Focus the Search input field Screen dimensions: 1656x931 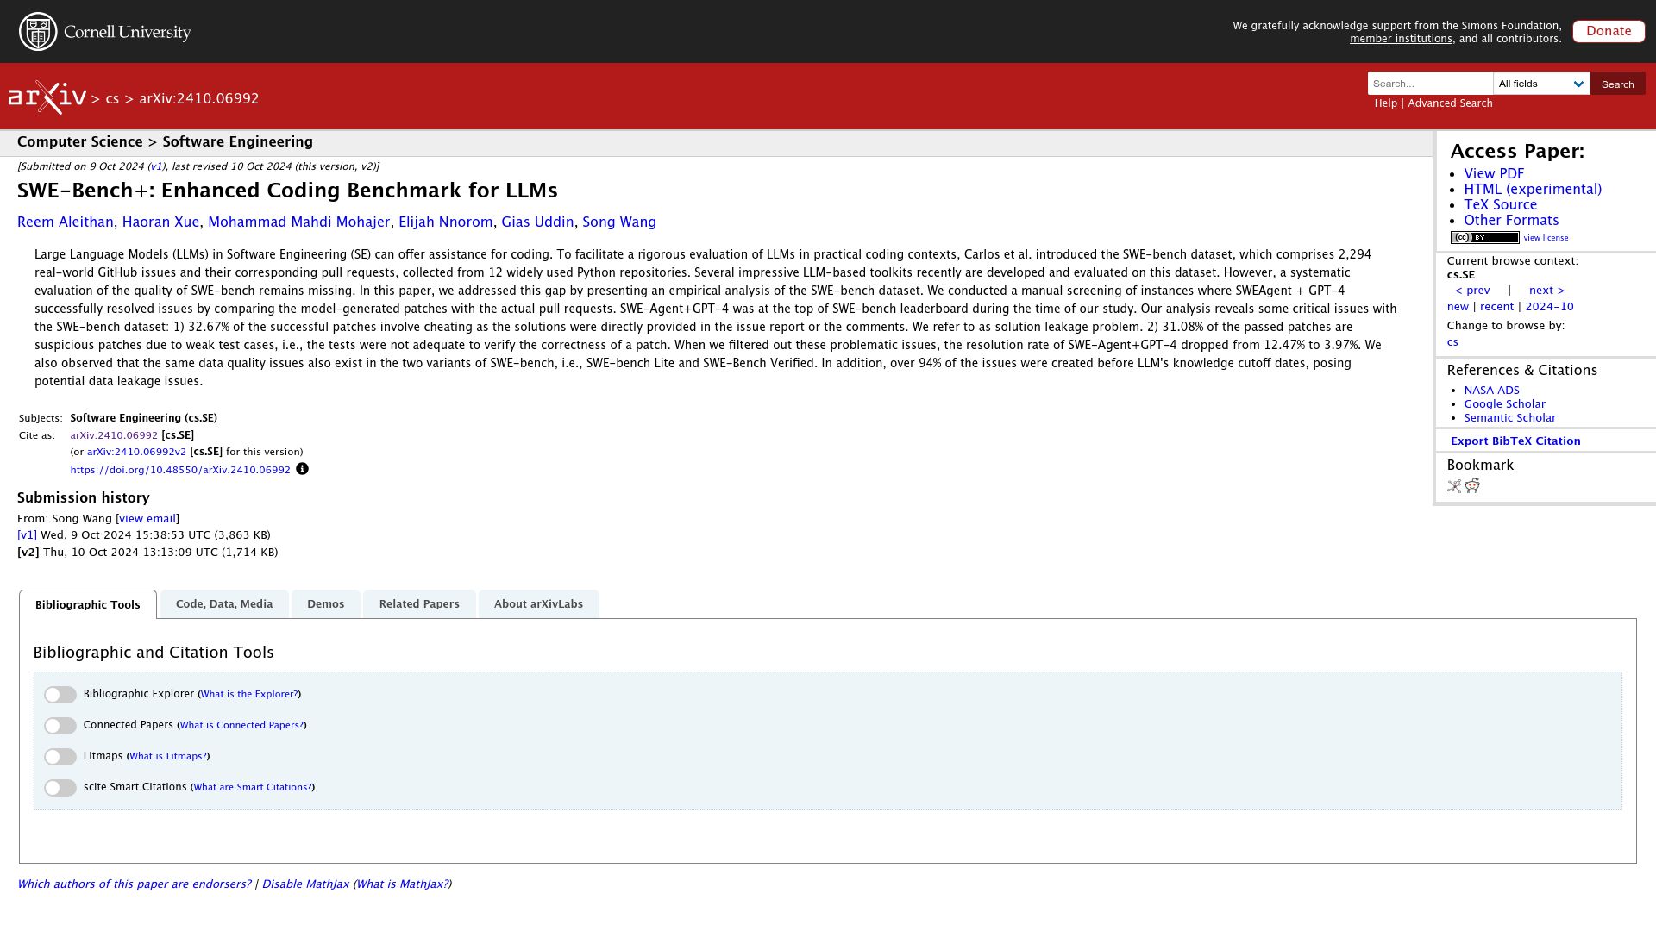1430,84
